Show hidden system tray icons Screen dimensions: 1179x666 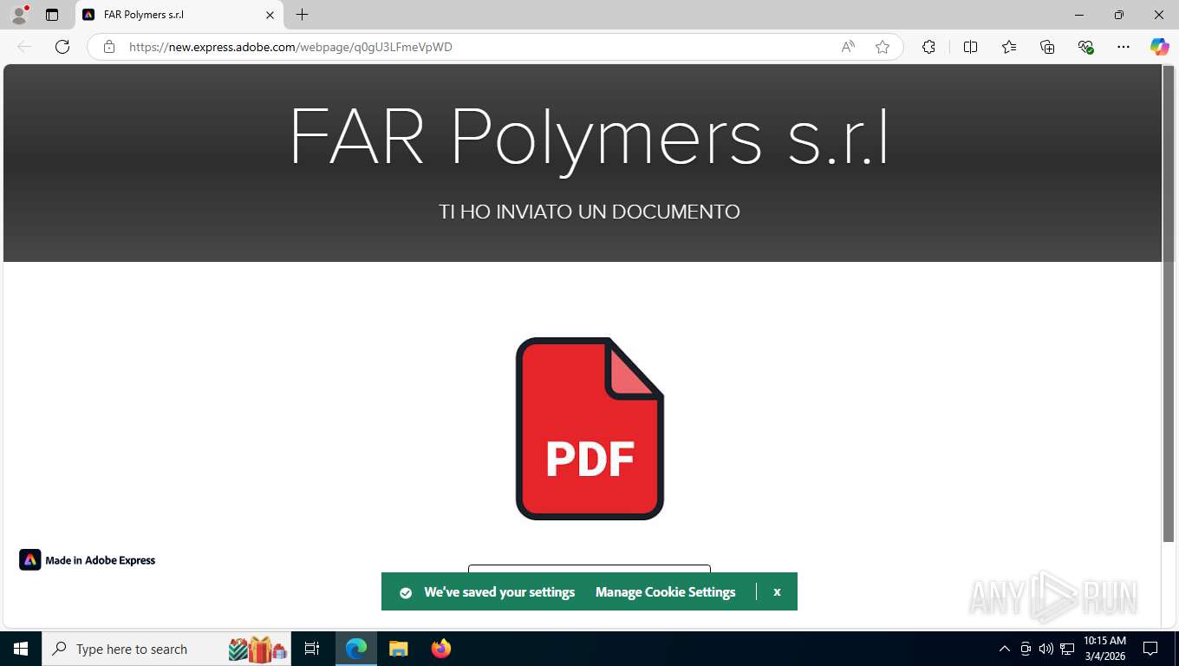[x=1005, y=649]
